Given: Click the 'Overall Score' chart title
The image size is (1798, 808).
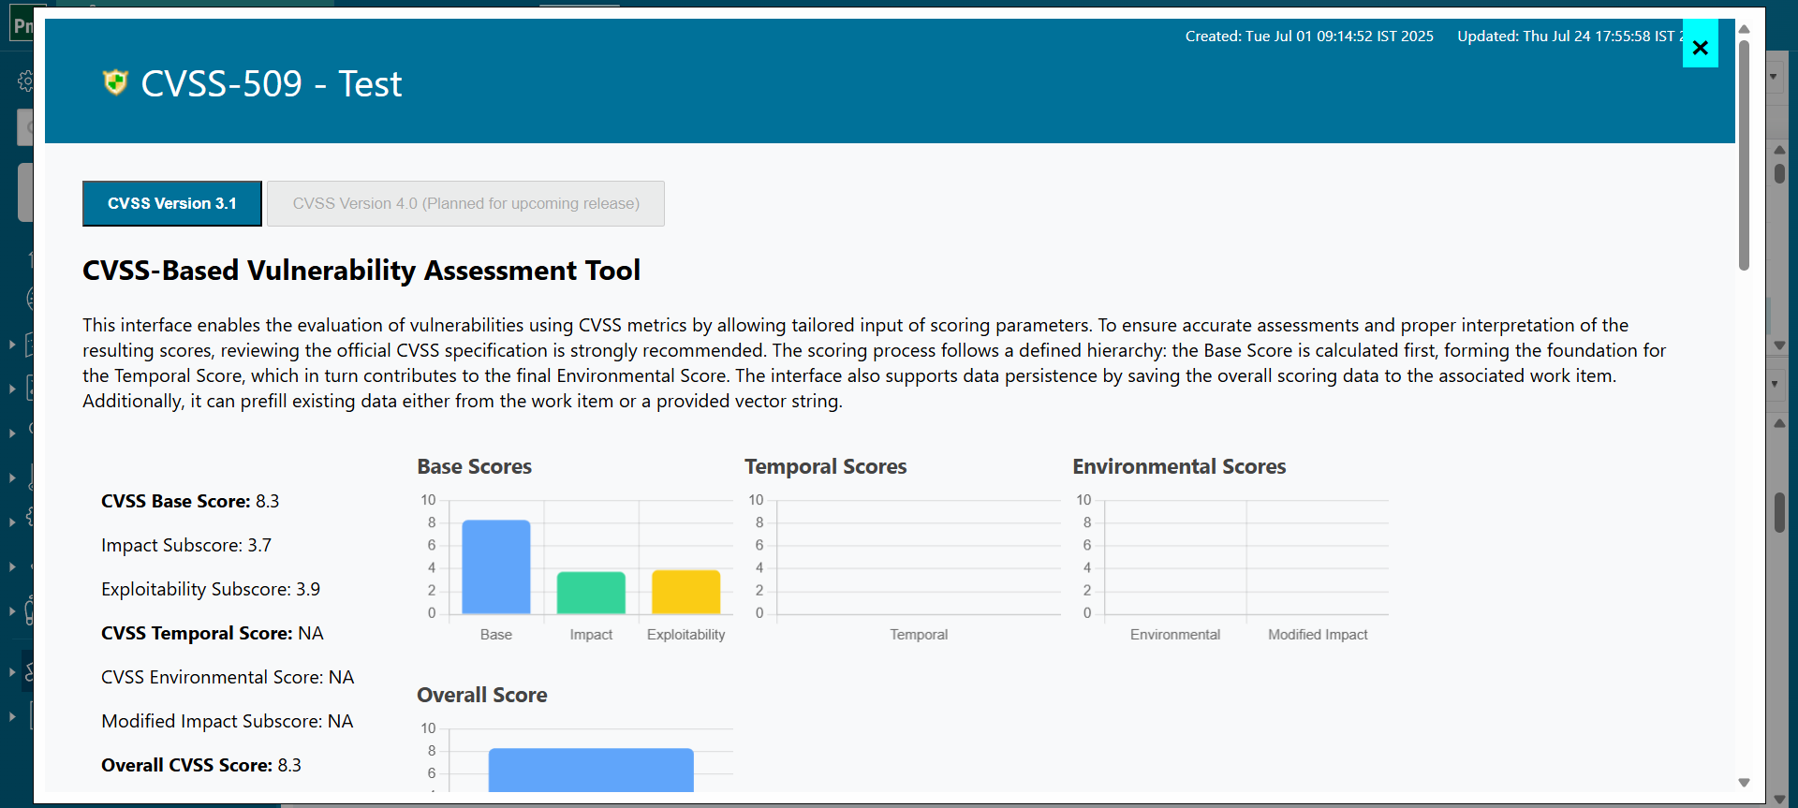Looking at the screenshot, I should tap(482, 695).
